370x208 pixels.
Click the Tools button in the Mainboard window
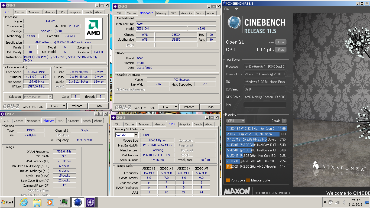click(x=166, y=107)
